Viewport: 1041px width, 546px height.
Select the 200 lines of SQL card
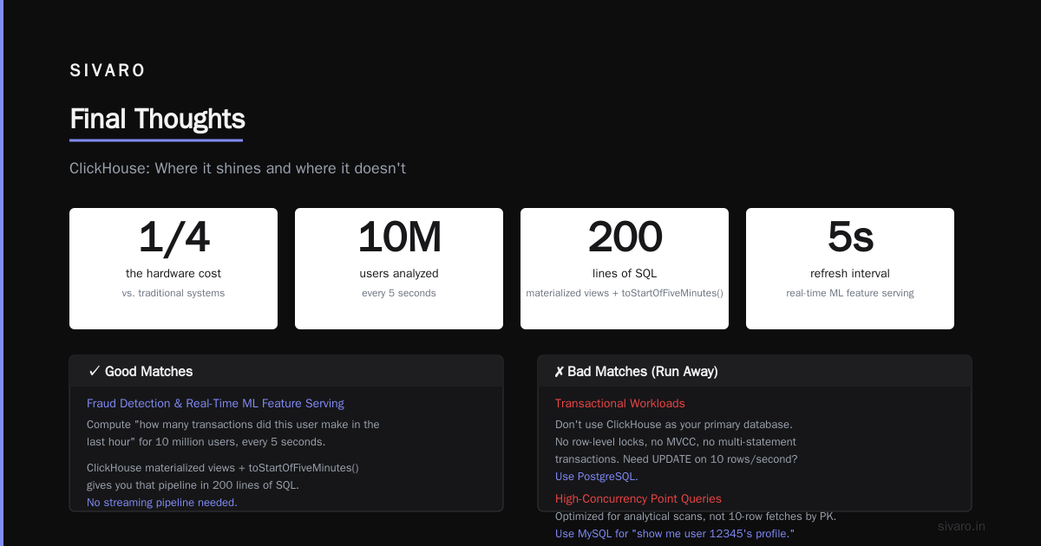pyautogui.click(x=625, y=269)
